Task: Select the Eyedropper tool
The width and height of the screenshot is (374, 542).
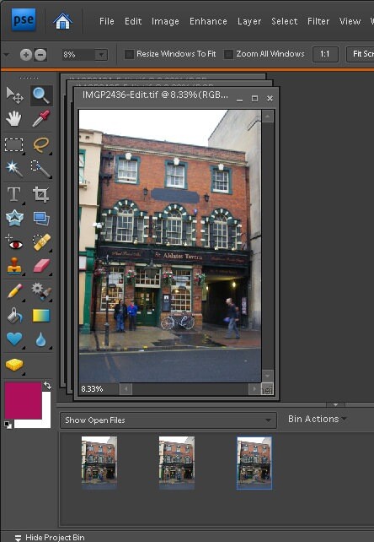Action: [x=41, y=119]
